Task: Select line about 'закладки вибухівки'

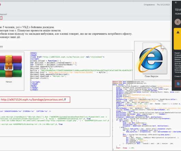Action: tap(66, 34)
